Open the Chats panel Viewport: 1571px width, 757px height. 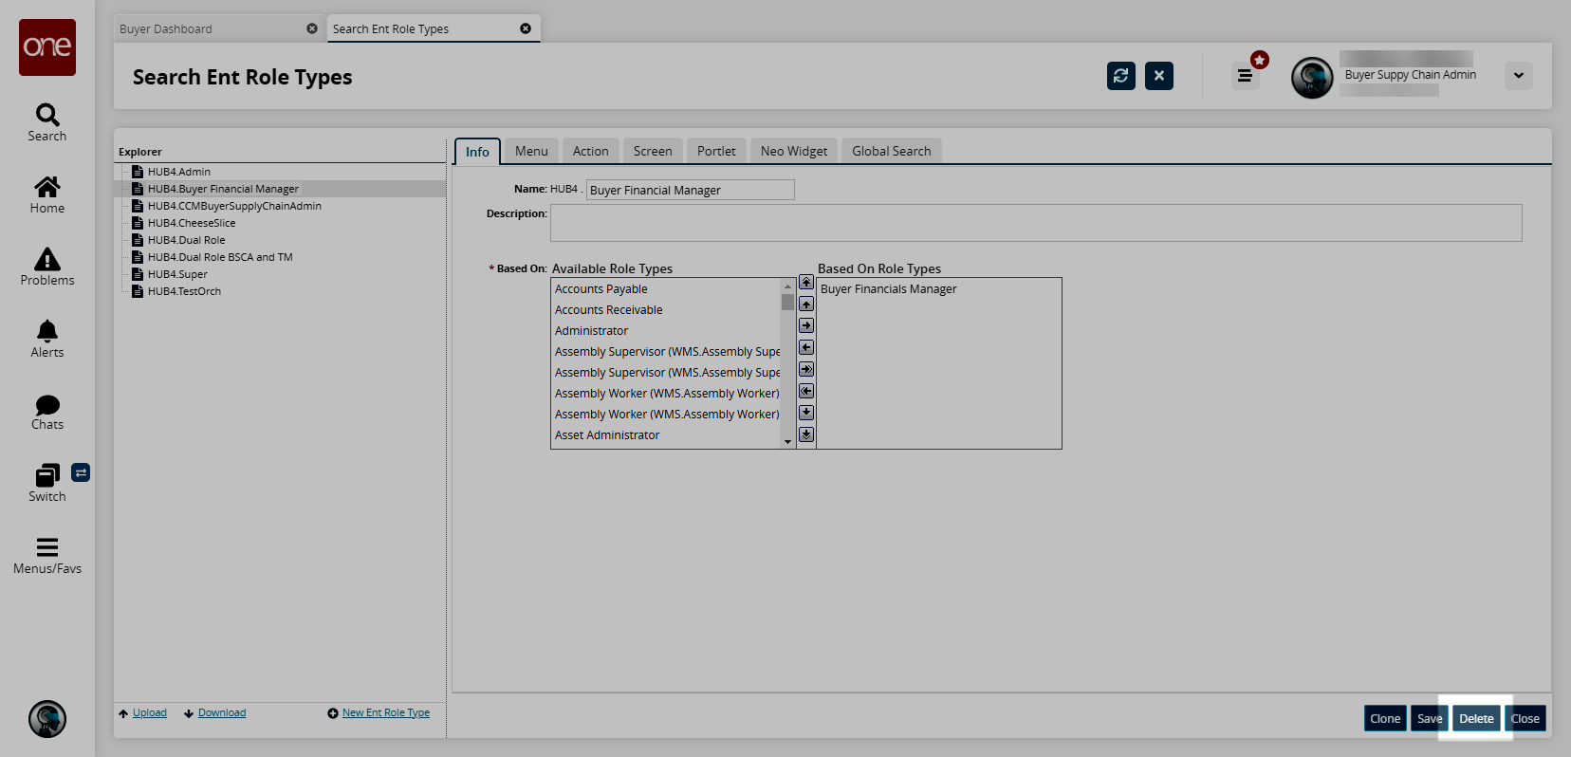tap(47, 412)
